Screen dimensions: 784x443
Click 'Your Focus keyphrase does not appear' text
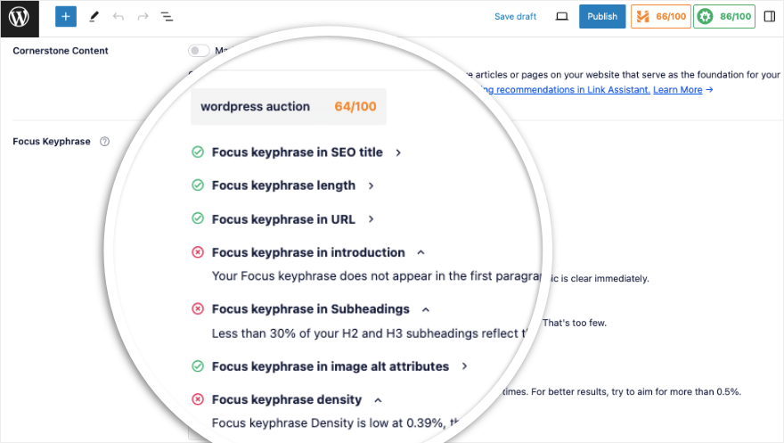click(377, 276)
